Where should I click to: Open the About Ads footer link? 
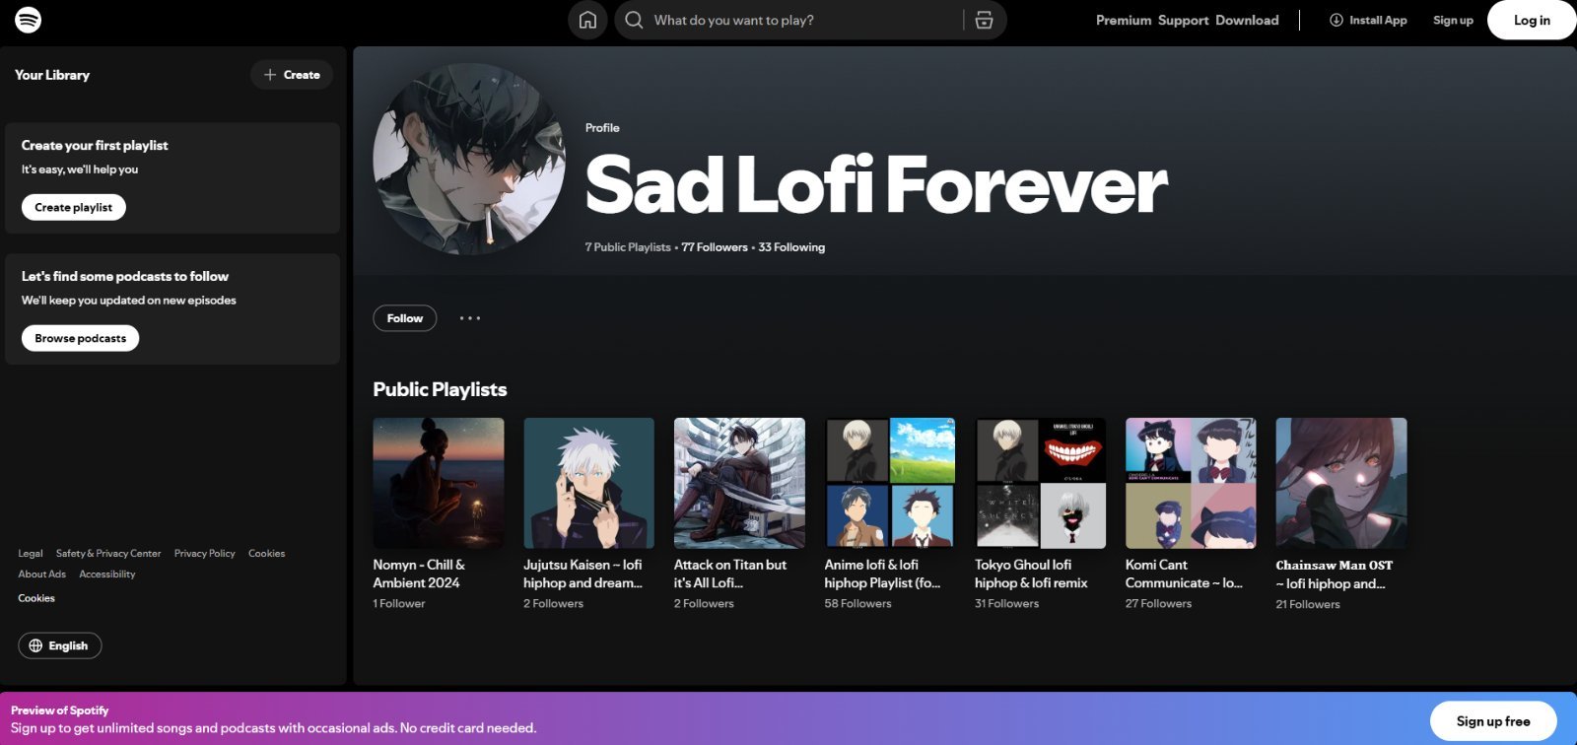click(x=42, y=575)
